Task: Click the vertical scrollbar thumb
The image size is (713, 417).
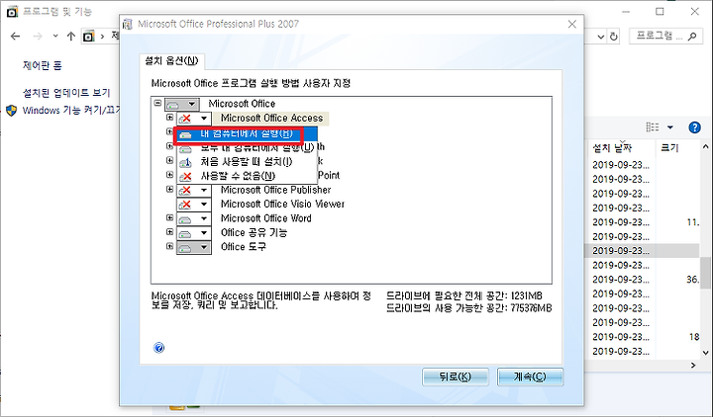Action: [705, 273]
